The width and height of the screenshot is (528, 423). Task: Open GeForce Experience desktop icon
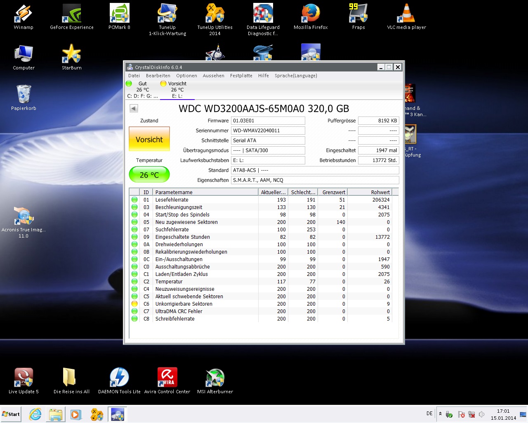(72, 17)
